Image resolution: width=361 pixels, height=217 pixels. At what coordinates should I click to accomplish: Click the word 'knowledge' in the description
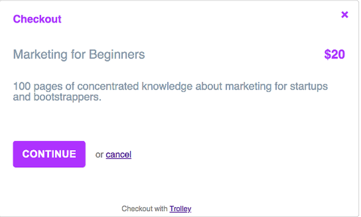167,87
